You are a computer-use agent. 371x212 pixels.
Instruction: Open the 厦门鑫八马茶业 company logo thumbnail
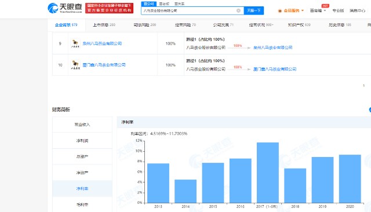click(x=75, y=65)
